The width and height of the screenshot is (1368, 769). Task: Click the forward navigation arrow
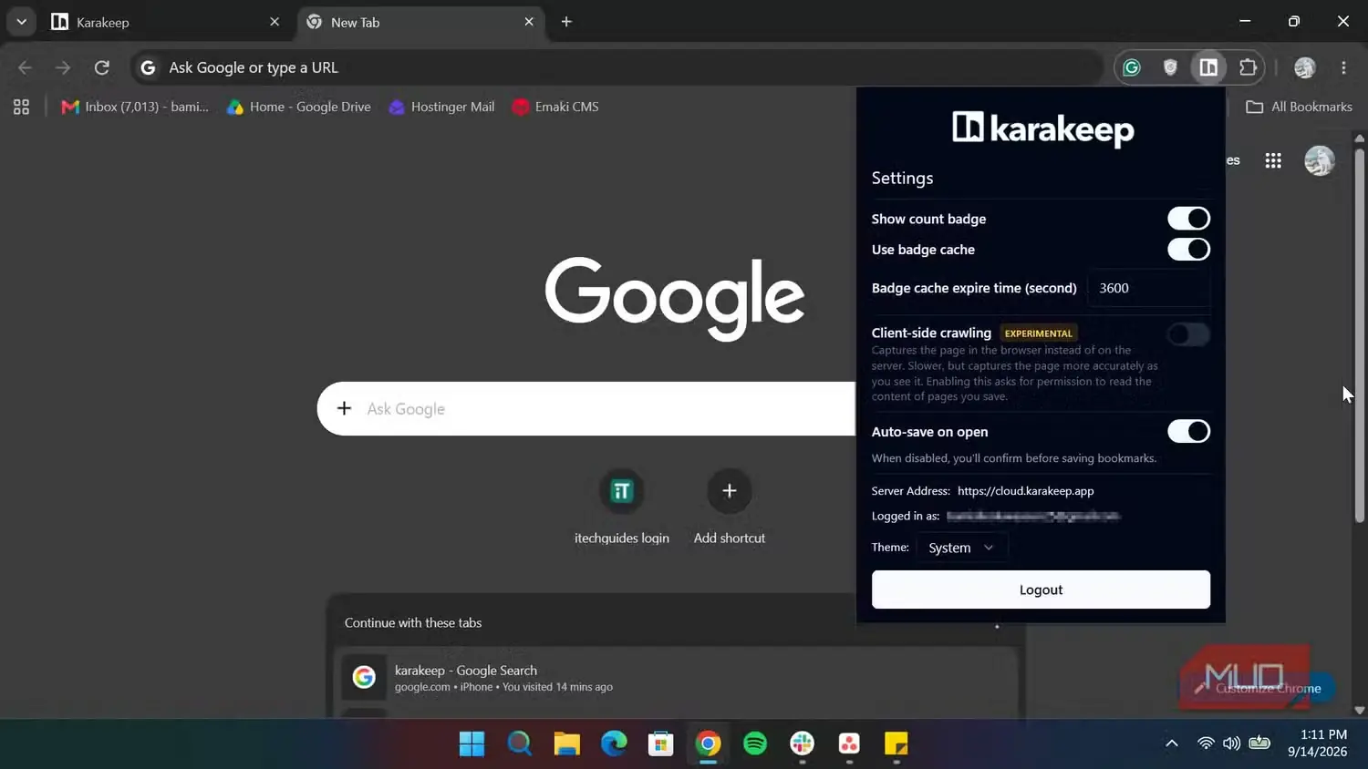pos(63,67)
